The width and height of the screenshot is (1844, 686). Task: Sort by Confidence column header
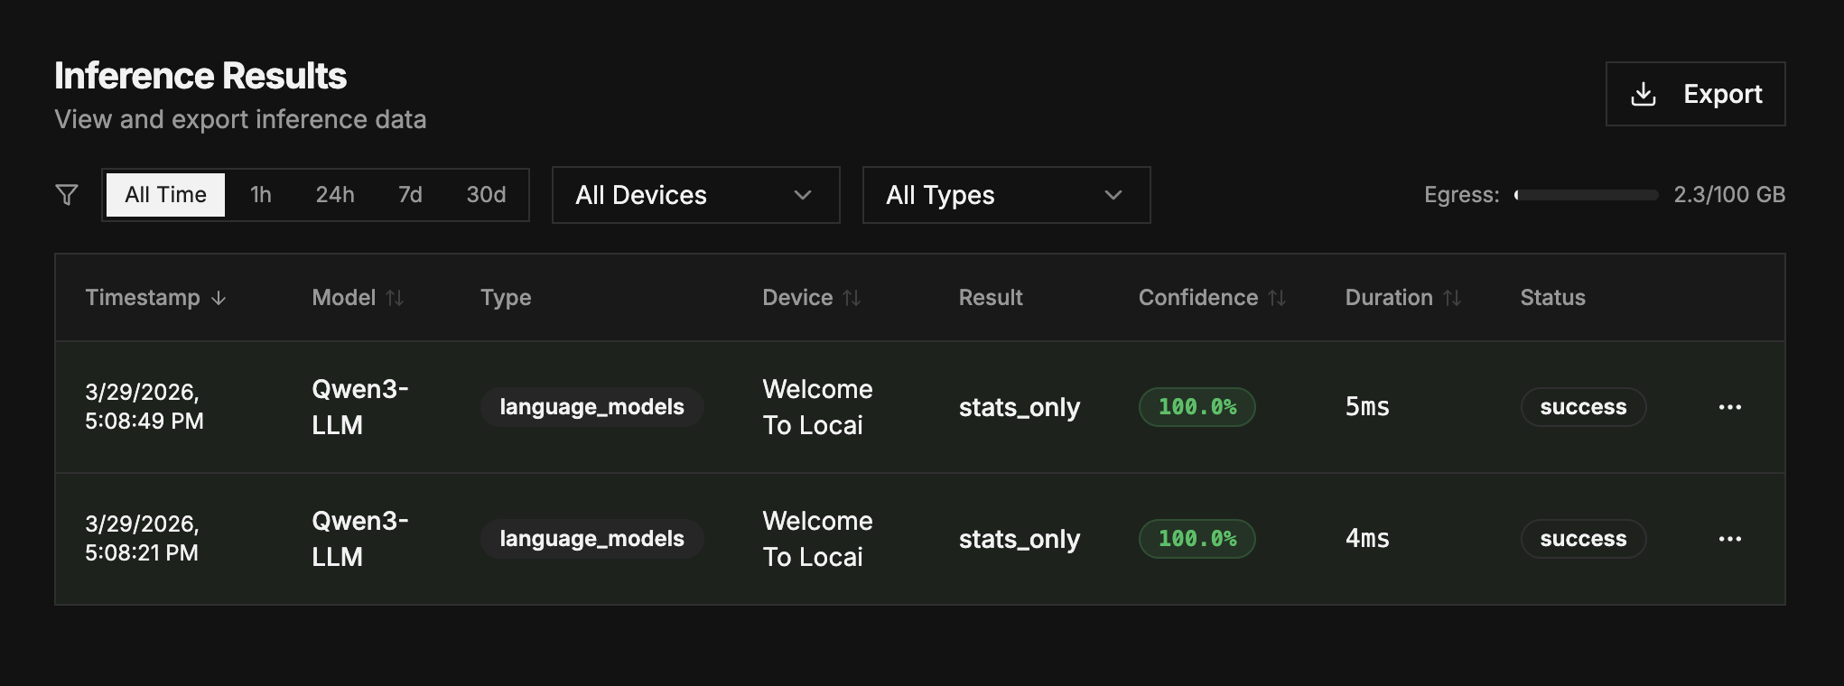tap(1212, 298)
